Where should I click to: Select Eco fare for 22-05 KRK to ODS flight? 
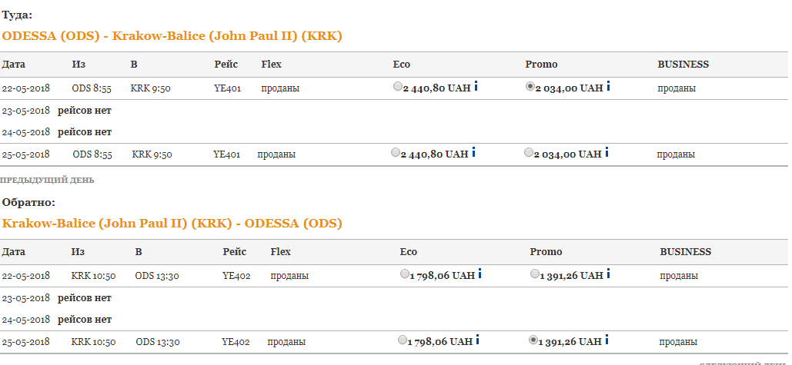[x=405, y=274]
